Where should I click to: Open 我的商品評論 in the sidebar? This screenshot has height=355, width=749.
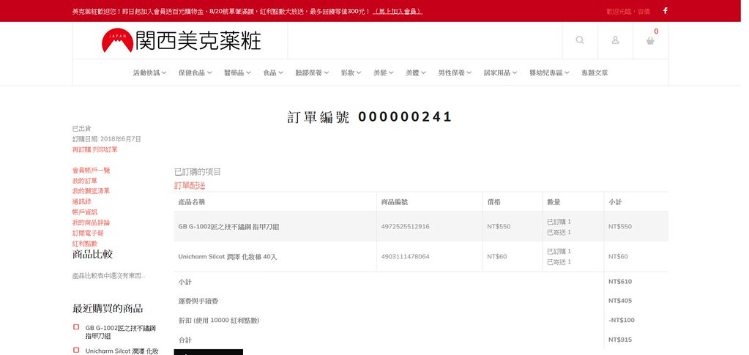(91, 223)
